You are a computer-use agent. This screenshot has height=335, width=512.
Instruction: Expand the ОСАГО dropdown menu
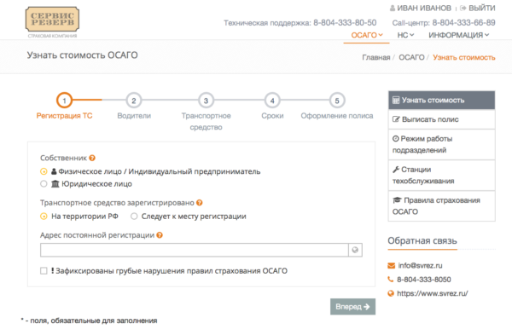coord(367,35)
